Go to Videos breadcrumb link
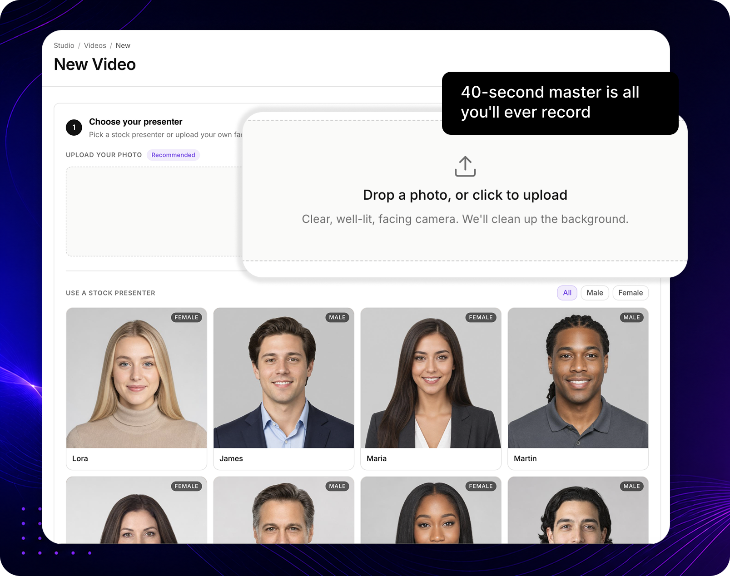730x576 pixels. coord(95,45)
